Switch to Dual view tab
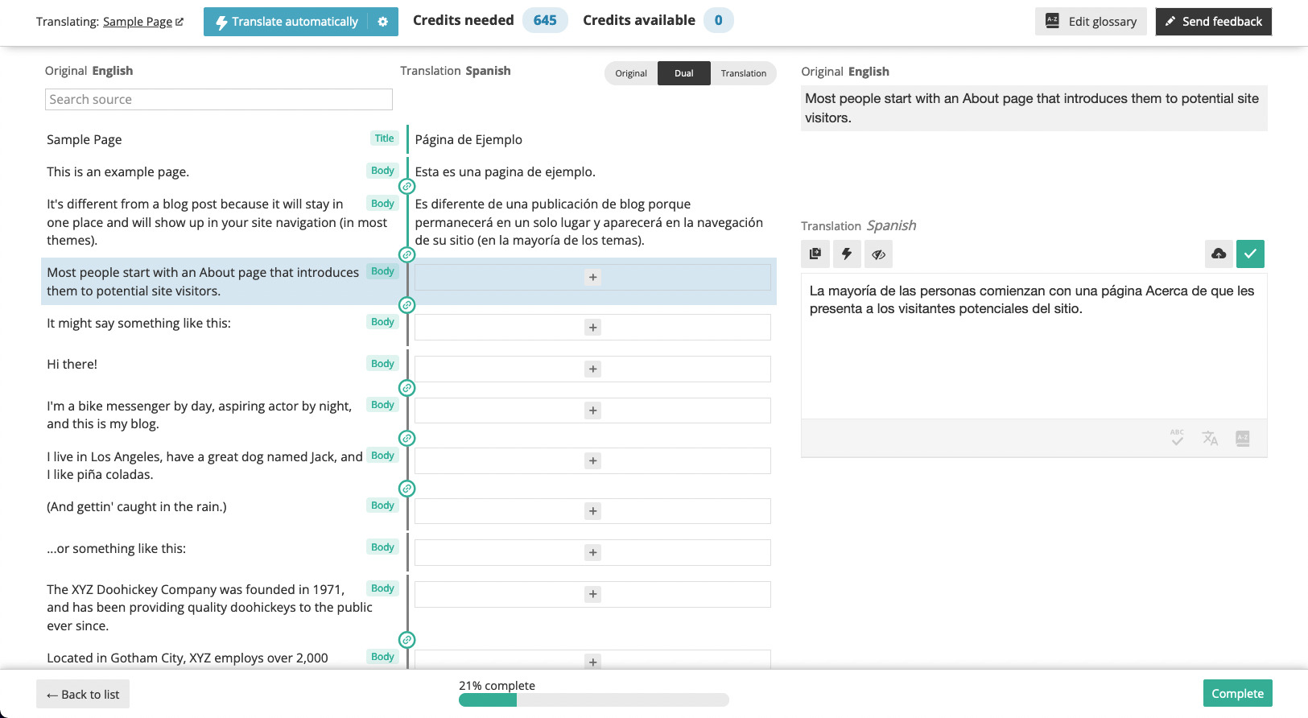Screen dimensions: 1308x718 pos(684,73)
